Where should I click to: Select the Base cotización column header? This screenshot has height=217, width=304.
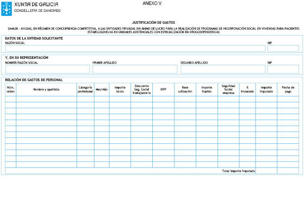[185, 89]
